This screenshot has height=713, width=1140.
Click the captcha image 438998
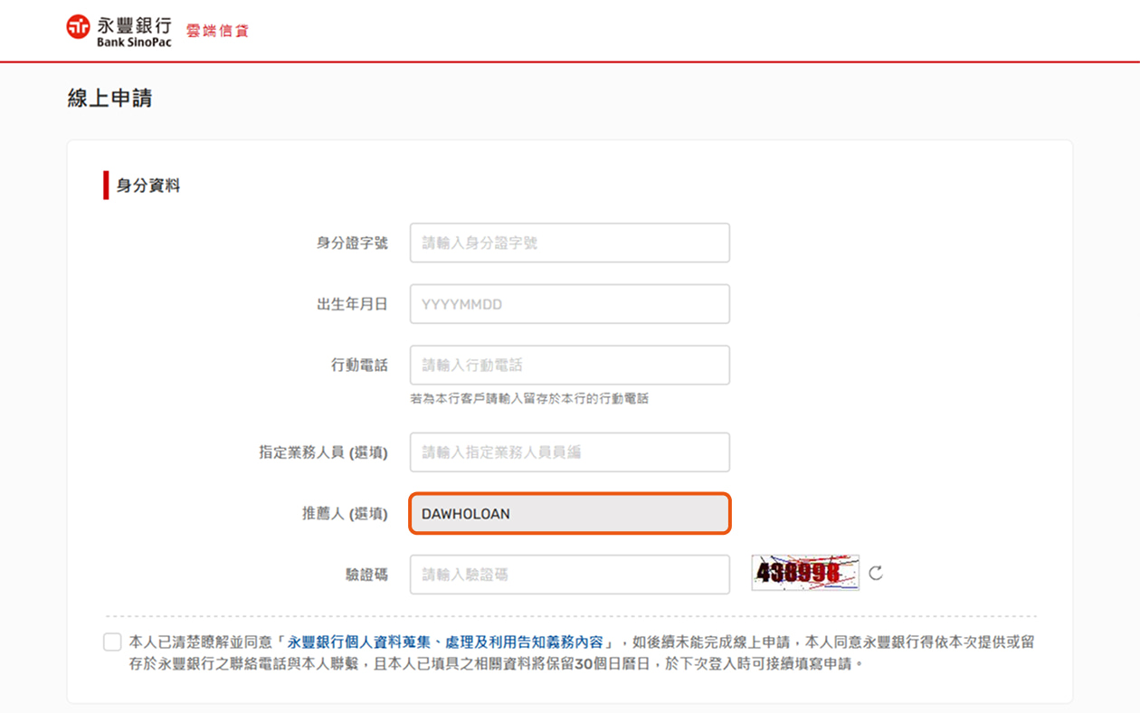pyautogui.click(x=805, y=573)
